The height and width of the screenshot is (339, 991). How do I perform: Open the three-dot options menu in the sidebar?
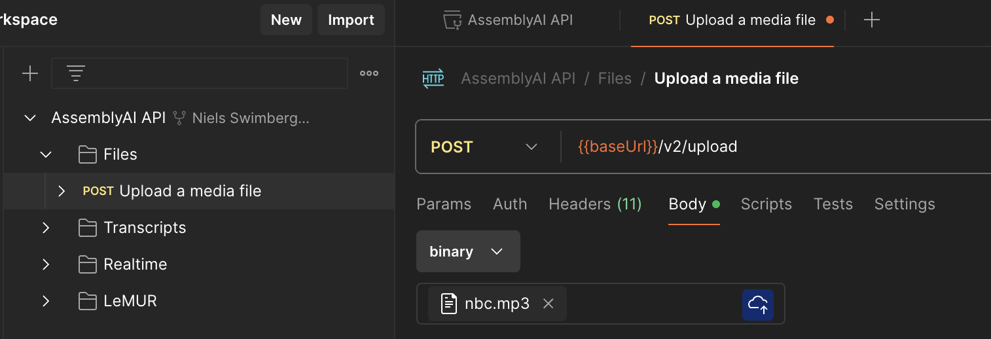[369, 73]
